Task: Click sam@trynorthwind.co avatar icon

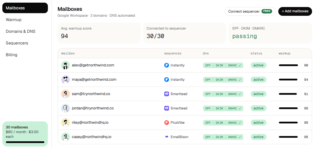Action: (x=66, y=94)
